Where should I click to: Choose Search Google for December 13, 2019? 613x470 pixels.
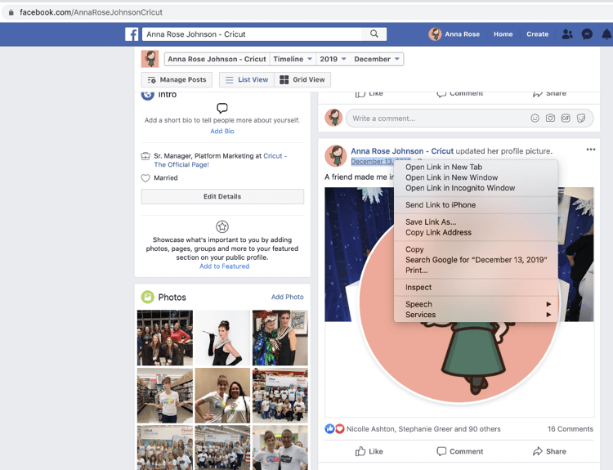pyautogui.click(x=476, y=260)
